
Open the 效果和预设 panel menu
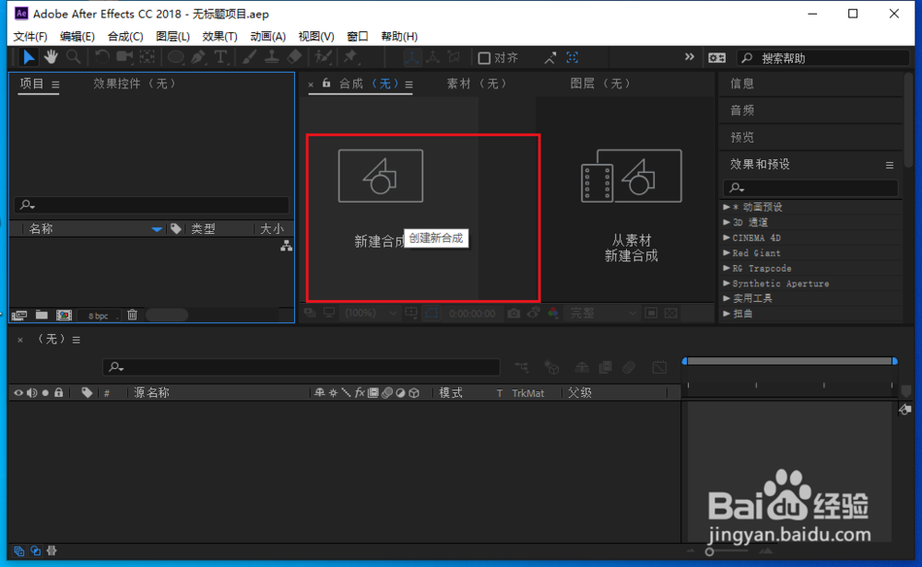tap(890, 166)
